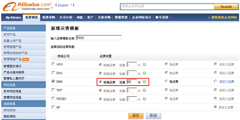
Task: Select 标准运费 radio in TNT row
Action: point(100,91)
